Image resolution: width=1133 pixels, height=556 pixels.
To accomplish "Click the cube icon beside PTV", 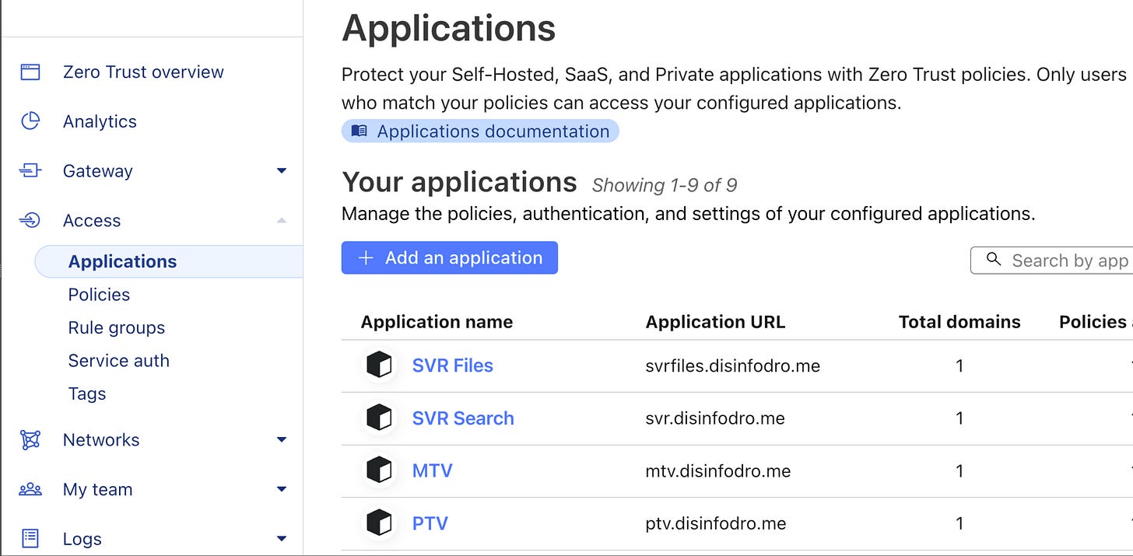I will (379, 523).
